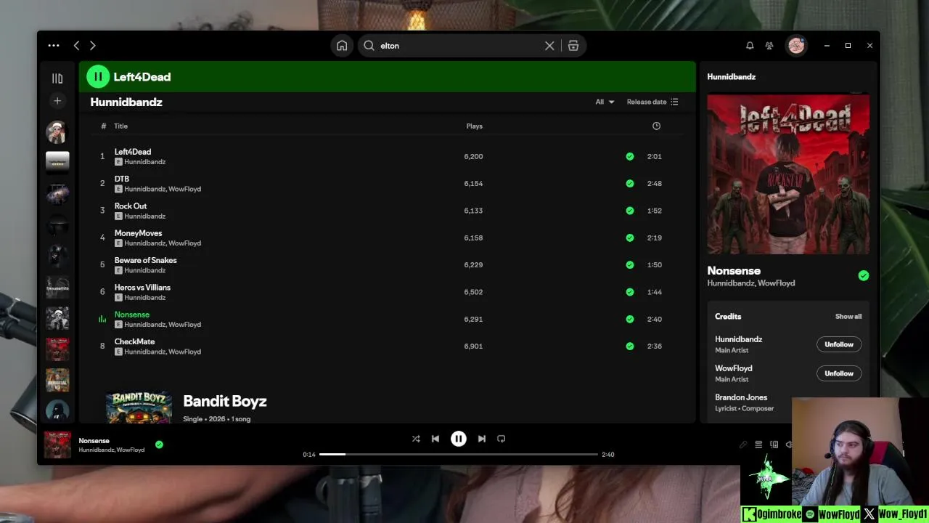Click the search magnifier icon

(x=369, y=46)
